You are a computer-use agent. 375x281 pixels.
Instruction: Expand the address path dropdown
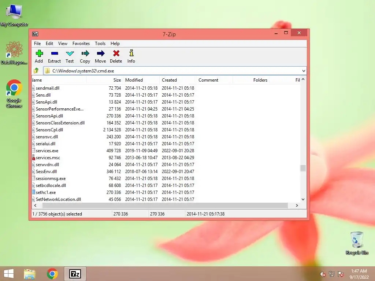pos(304,71)
